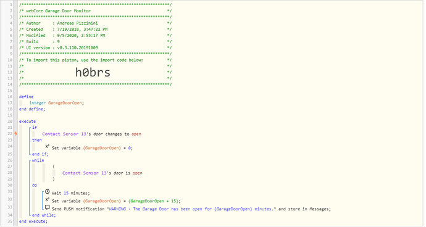Click line number 28 in the gutter
Screen dimensions: 426x227
coord(10,173)
